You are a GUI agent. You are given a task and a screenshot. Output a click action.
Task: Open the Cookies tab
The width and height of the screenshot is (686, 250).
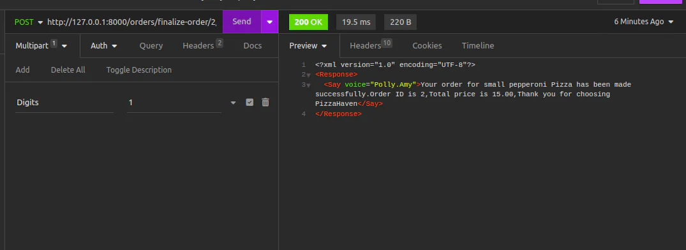(427, 45)
